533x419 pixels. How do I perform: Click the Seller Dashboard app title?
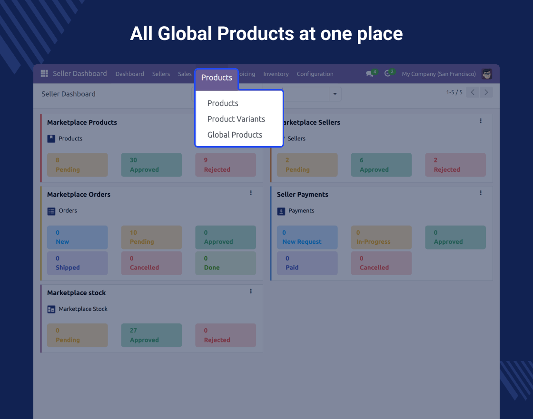tap(80, 73)
